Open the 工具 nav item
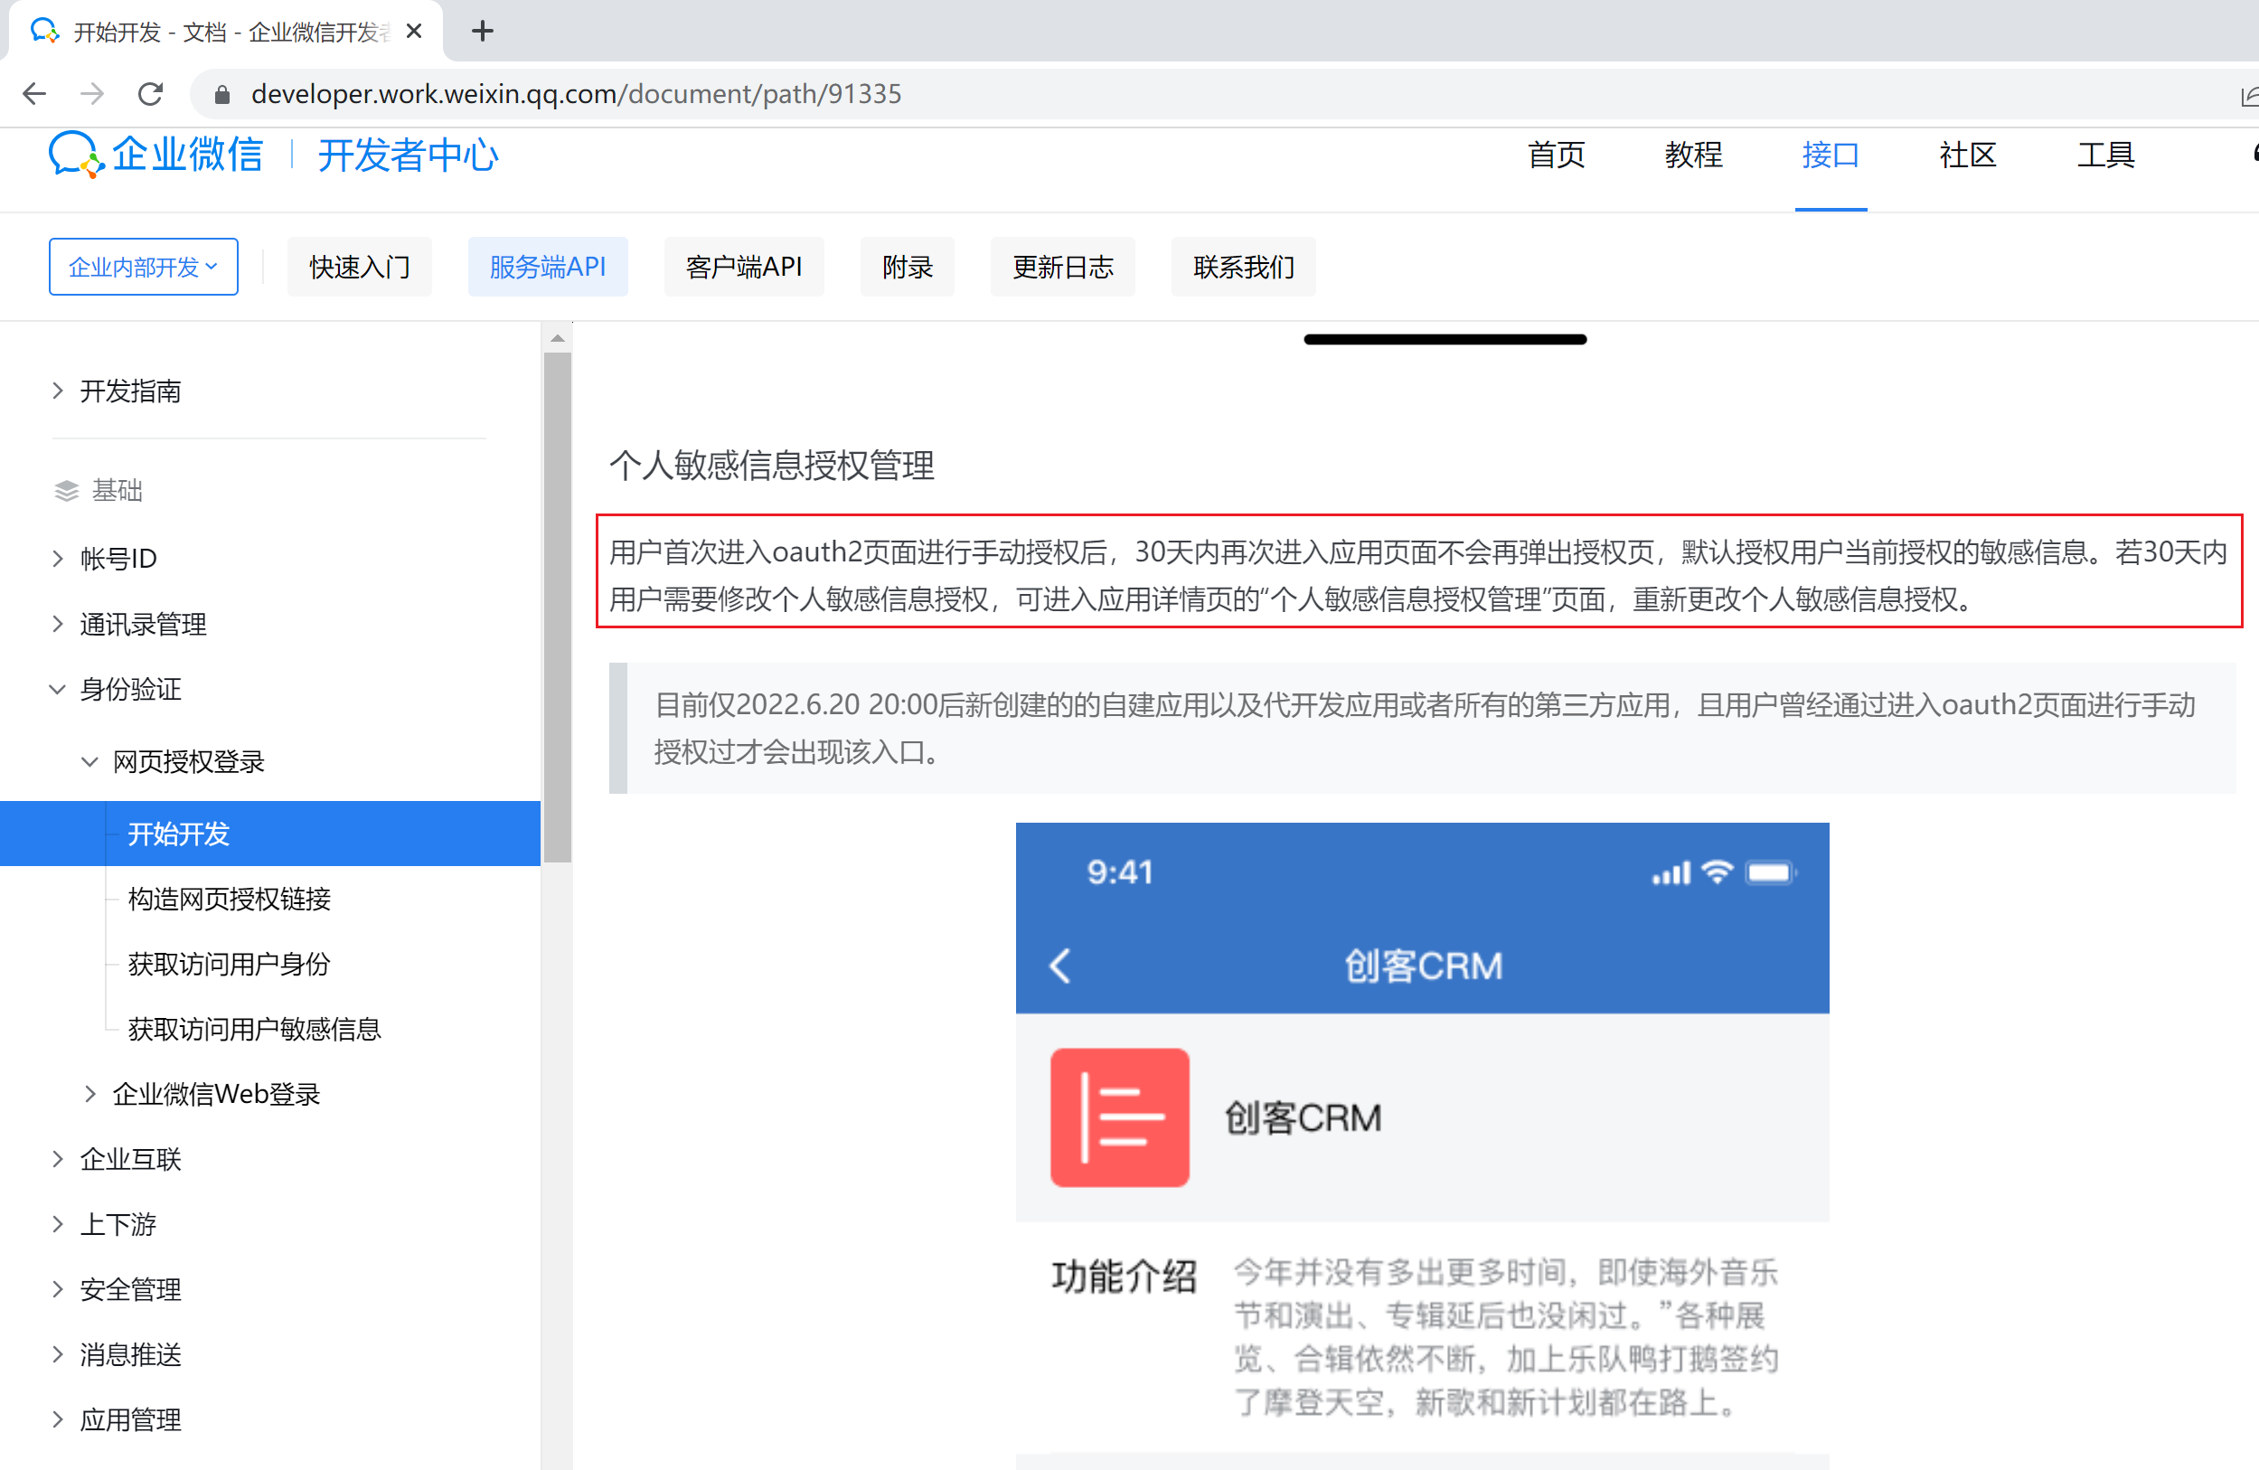The width and height of the screenshot is (2259, 1470). [x=2105, y=155]
